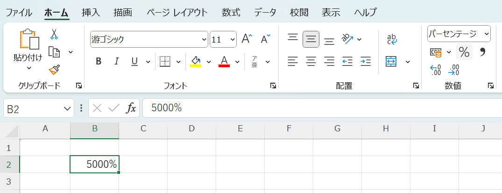The width and height of the screenshot is (502, 193).
Task: Expand the number format パーセンテージ dropdown
Action: 487,34
